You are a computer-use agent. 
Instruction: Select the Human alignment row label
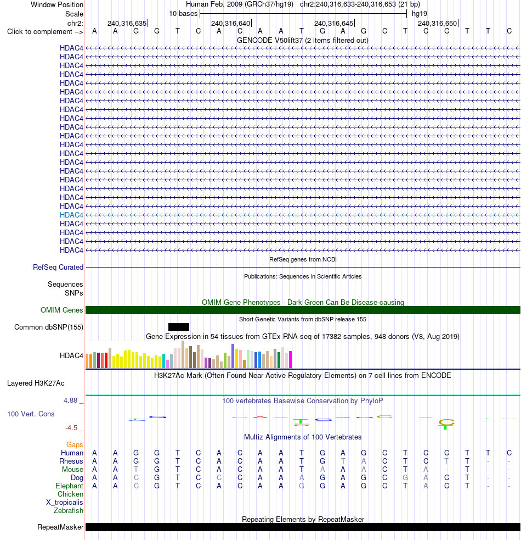click(72, 453)
